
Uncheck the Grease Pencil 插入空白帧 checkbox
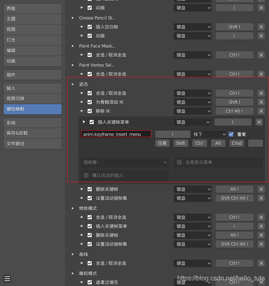point(90,27)
